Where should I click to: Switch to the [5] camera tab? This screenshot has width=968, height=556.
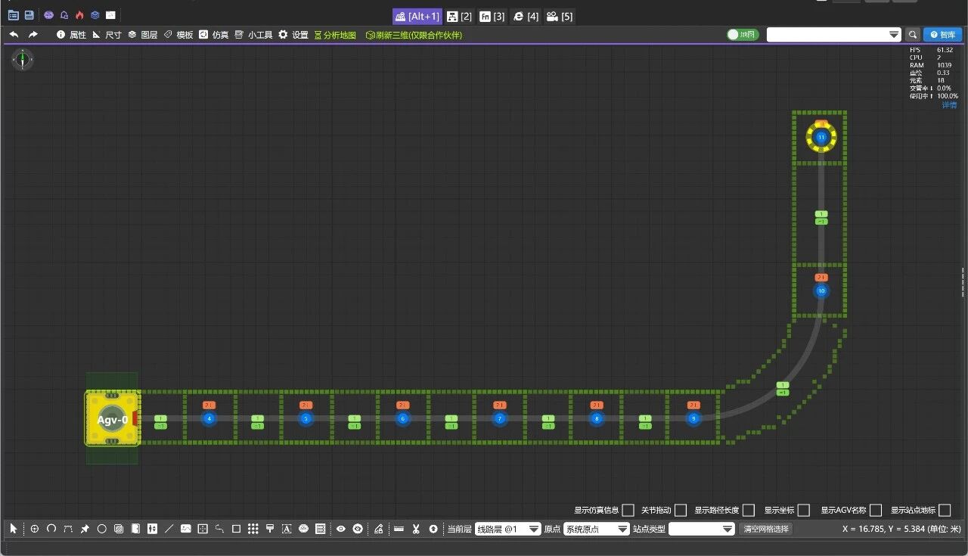[x=560, y=17]
